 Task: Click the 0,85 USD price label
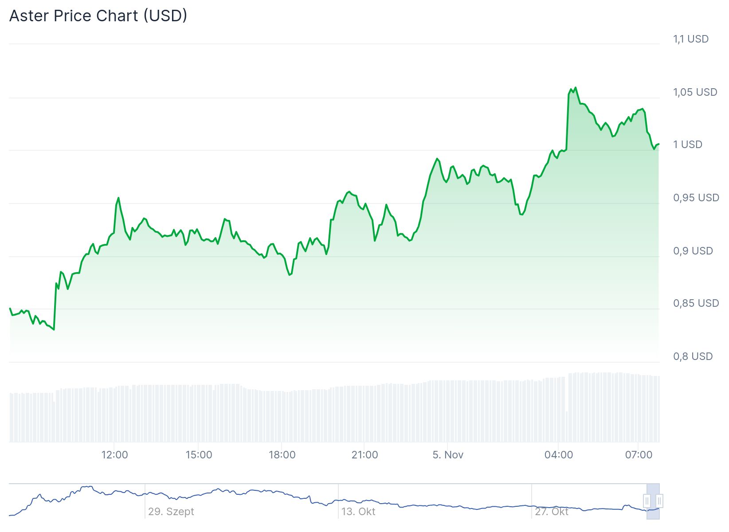click(x=696, y=303)
